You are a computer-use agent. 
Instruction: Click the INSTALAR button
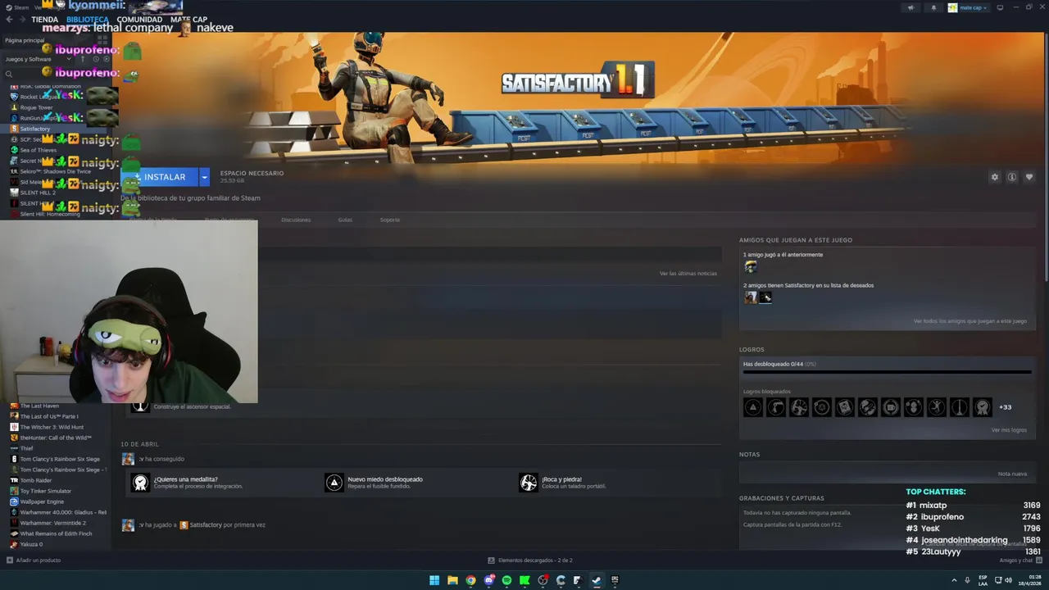point(159,177)
